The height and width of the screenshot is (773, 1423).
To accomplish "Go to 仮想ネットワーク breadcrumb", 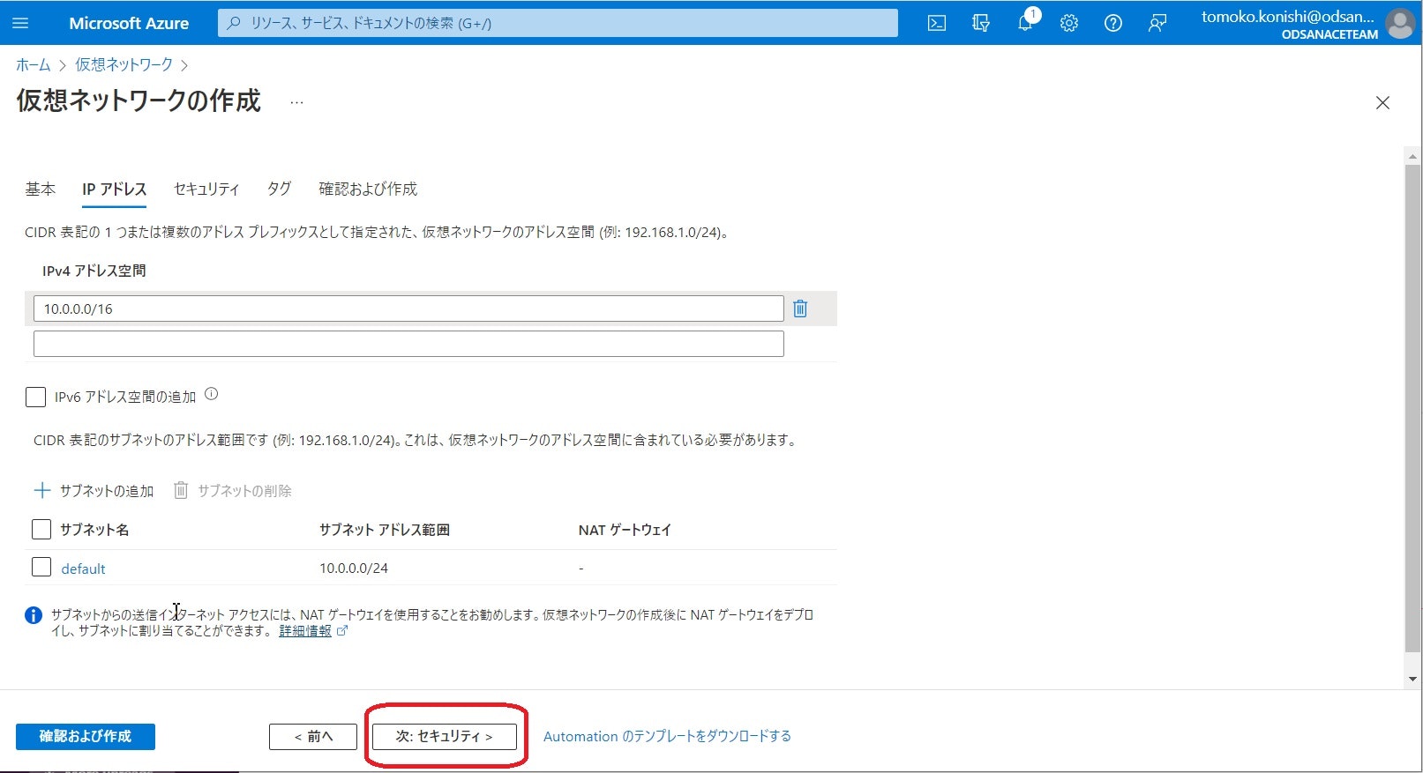I will [124, 64].
